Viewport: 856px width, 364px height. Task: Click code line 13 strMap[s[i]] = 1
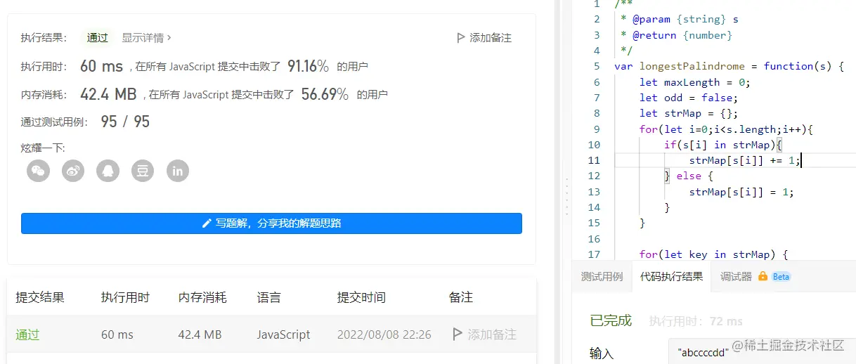pyautogui.click(x=741, y=192)
